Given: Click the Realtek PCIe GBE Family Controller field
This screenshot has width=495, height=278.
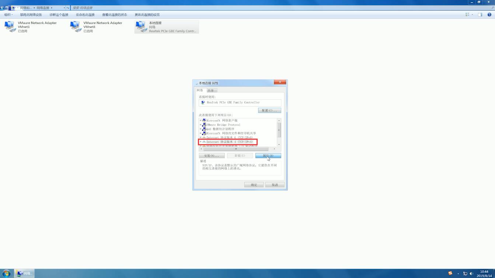Looking at the screenshot, I should pos(240,103).
